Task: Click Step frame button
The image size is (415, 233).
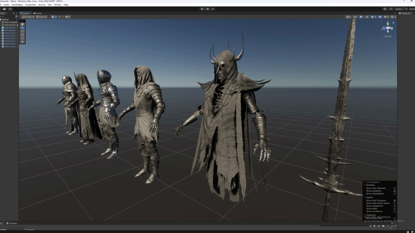Action: [213, 9]
